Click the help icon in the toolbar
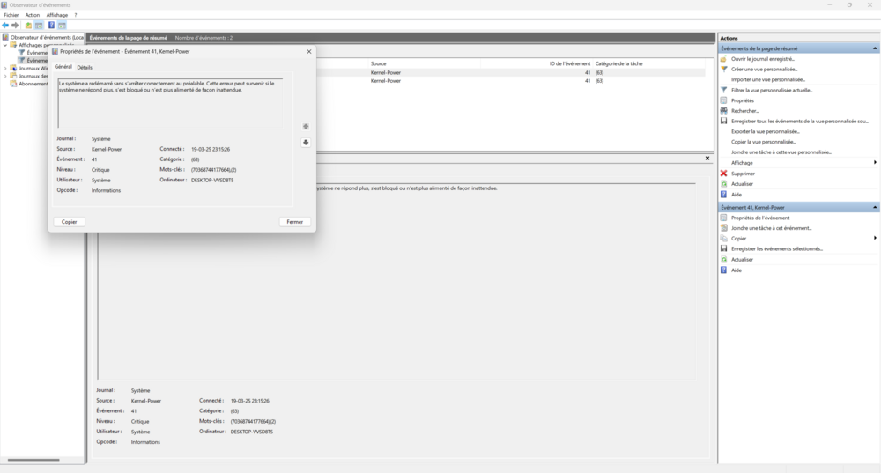The height and width of the screenshot is (473, 881). 51,26
